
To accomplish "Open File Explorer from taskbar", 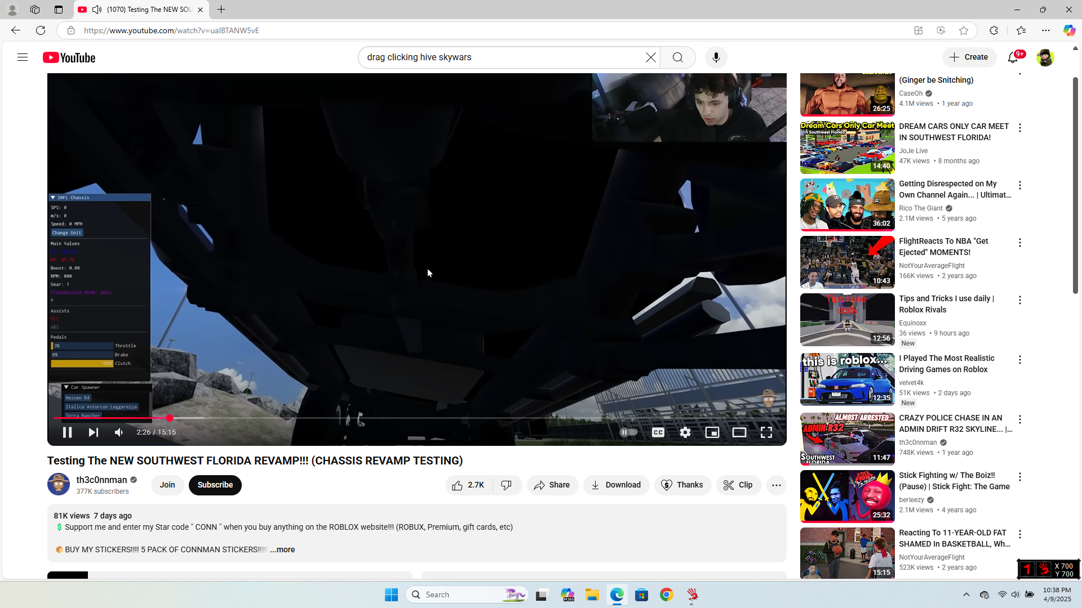I will [x=592, y=594].
